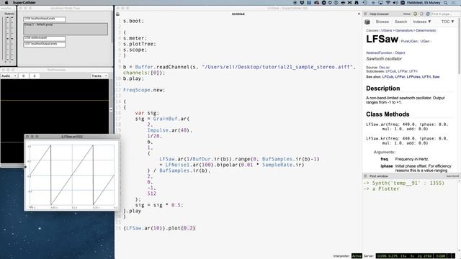Click the LFSaw plot window title bar
461x259 pixels.
[72, 137]
